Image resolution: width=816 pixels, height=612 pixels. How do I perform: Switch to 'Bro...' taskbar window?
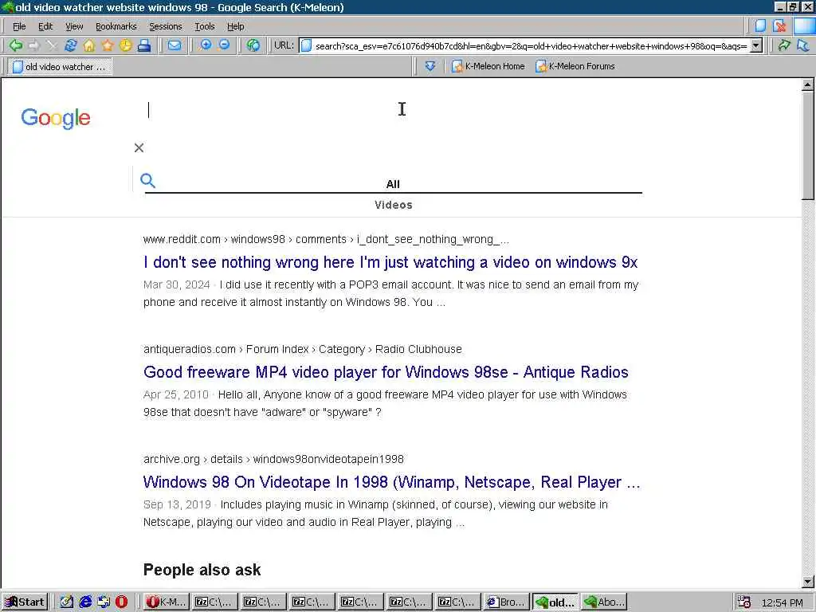[506, 602]
